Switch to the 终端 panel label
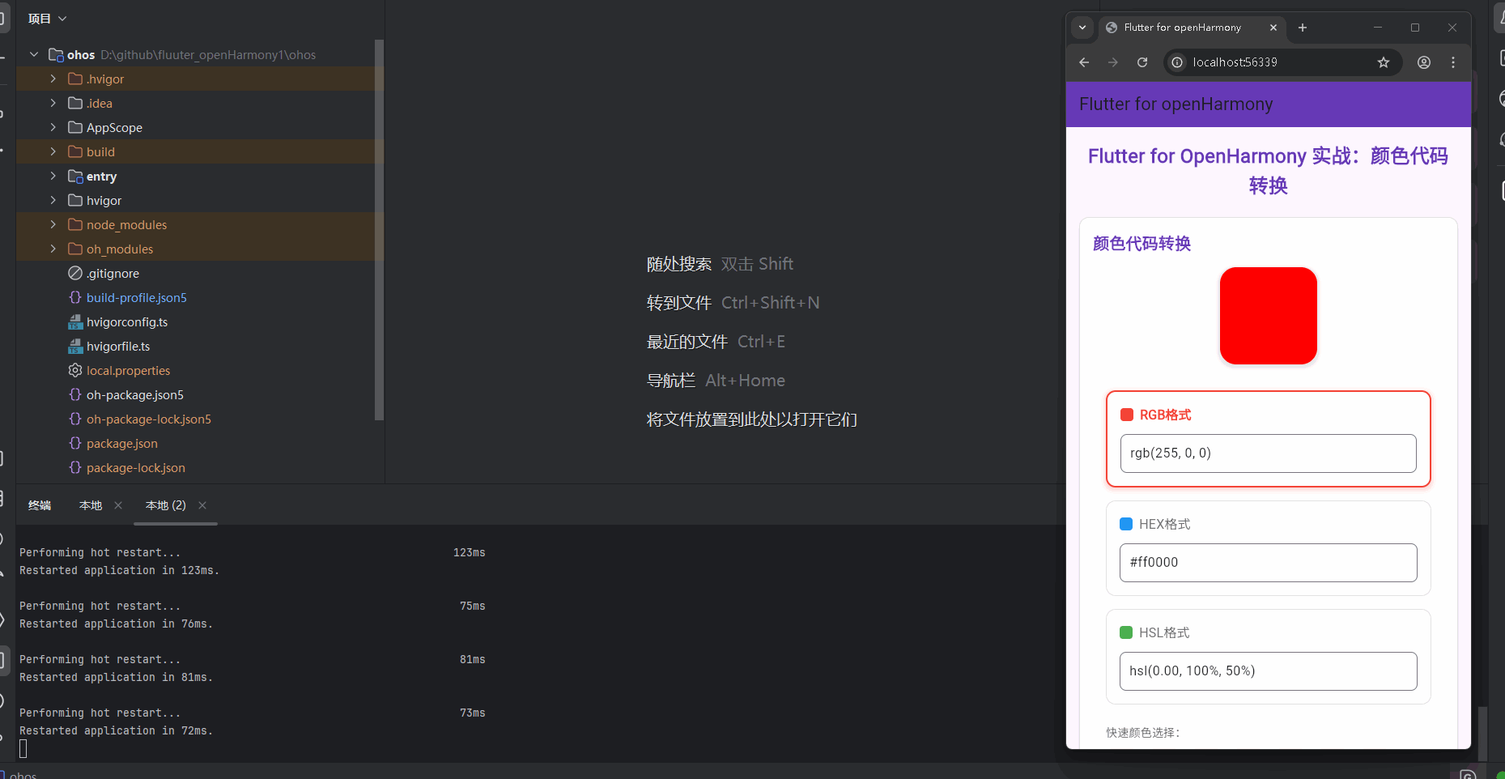1505x779 pixels. point(40,505)
